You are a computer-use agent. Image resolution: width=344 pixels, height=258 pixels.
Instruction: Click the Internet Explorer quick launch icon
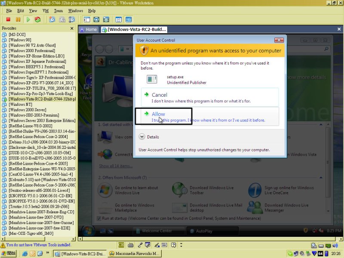coord(25,254)
